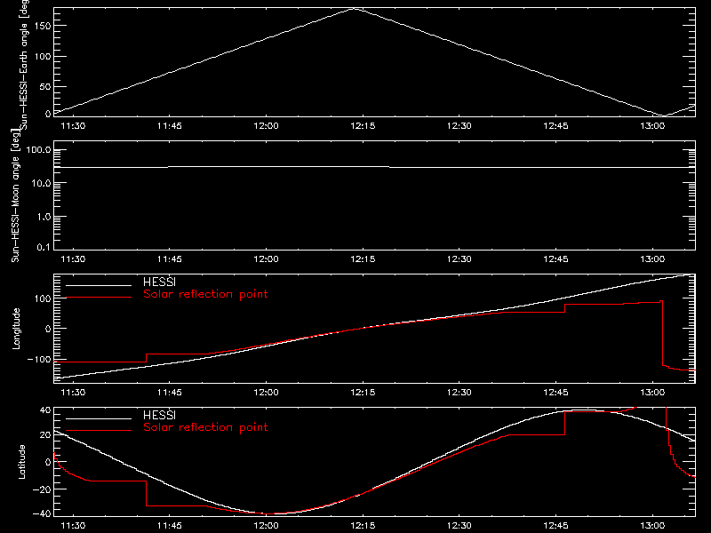Click the 150 tick label on Earth angle axis

[x=43, y=26]
